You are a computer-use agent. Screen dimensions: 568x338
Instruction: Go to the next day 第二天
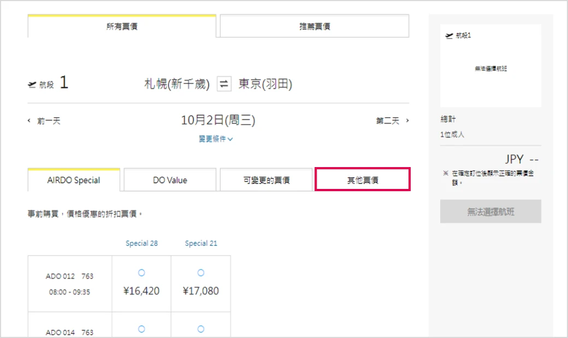(x=388, y=121)
